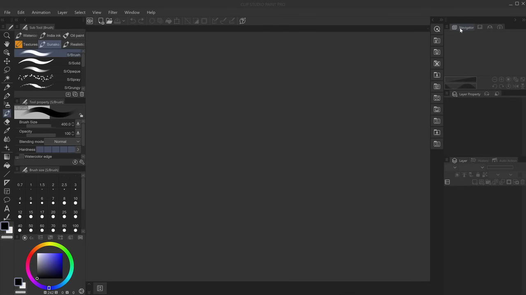Adjust the Opacity slider
This screenshot has width=526, height=295.
41,135
